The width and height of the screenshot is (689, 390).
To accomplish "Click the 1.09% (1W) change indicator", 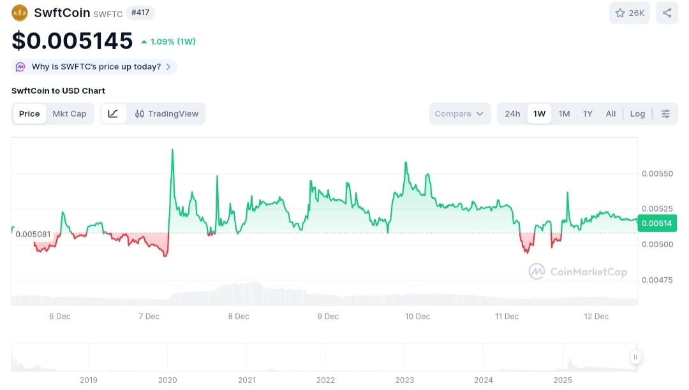I will tap(168, 41).
